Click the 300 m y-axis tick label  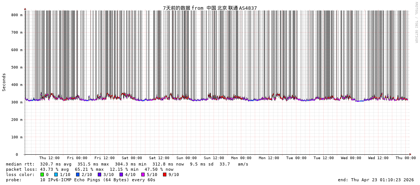tap(17, 102)
